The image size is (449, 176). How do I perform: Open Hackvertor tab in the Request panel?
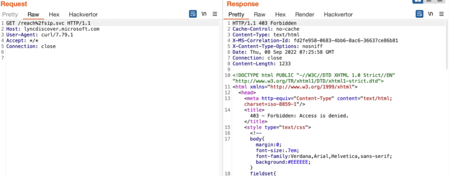(83, 14)
